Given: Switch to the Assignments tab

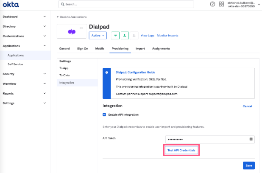Looking at the screenshot, I should coord(161,49).
